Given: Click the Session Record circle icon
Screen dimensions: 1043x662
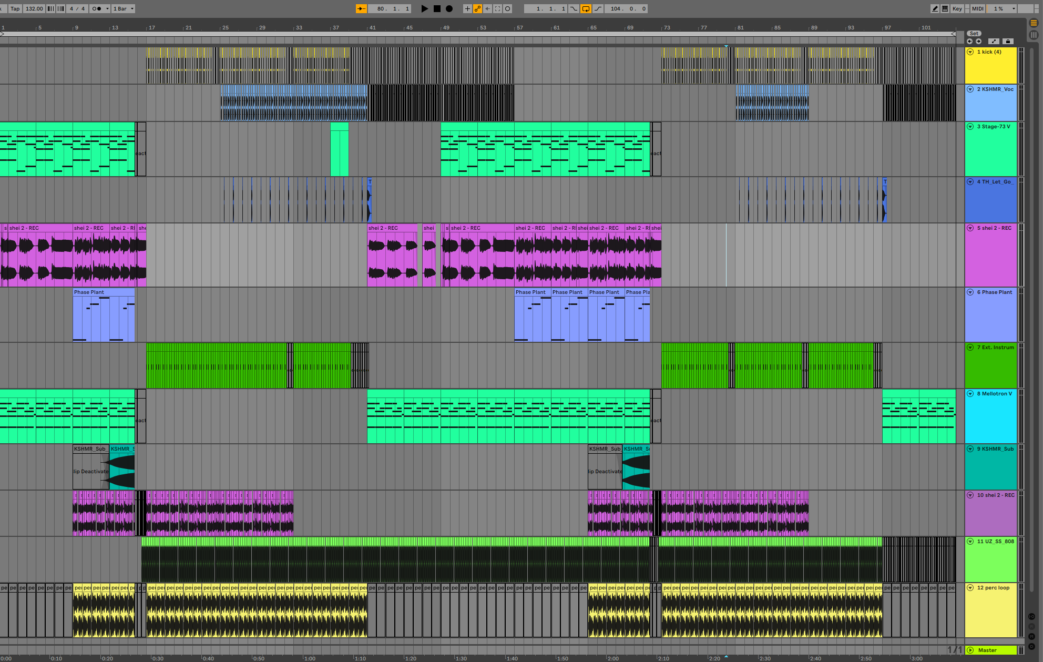Looking at the screenshot, I should point(508,9).
